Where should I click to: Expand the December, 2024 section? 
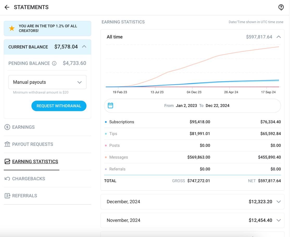tap(193, 202)
